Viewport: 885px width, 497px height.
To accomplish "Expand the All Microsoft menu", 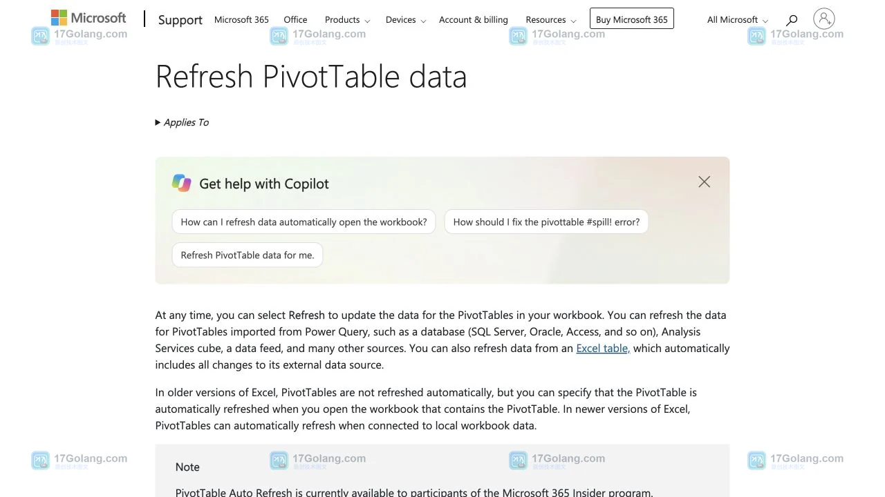I will pyautogui.click(x=737, y=19).
